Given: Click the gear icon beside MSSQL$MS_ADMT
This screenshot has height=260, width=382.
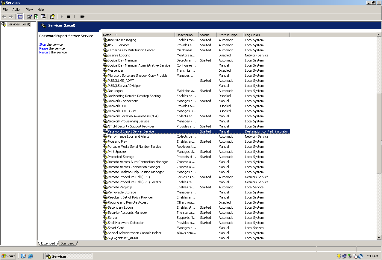Looking at the screenshot, I should pyautogui.click(x=105, y=81).
